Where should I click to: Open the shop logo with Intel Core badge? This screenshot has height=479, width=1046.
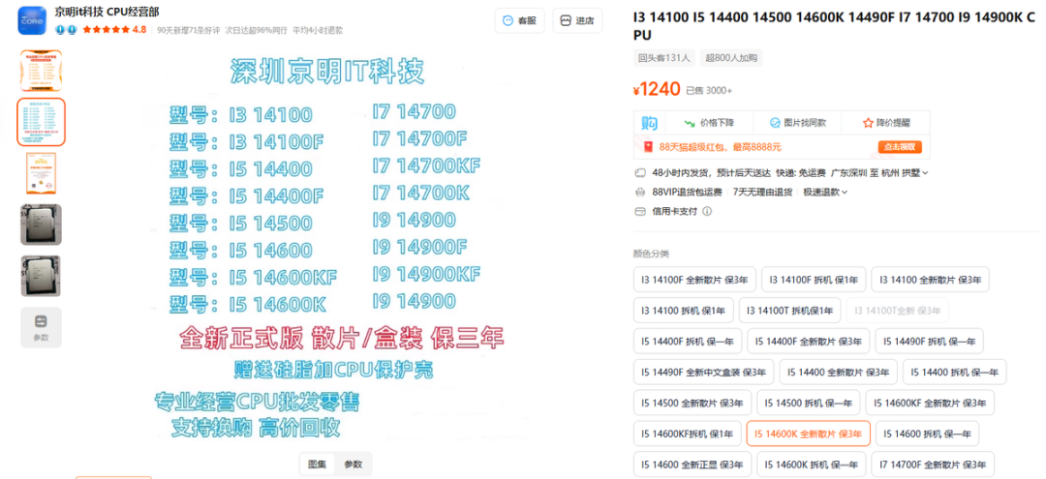coord(33,20)
